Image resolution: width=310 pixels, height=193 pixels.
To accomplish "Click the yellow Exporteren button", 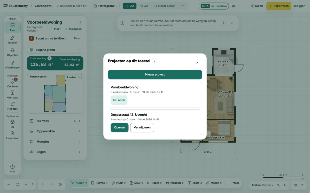I will pos(279,6).
